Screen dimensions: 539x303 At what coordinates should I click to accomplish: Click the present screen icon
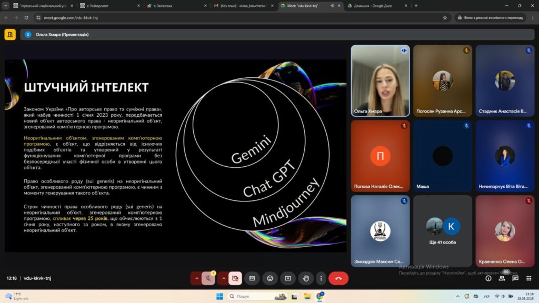point(288,278)
